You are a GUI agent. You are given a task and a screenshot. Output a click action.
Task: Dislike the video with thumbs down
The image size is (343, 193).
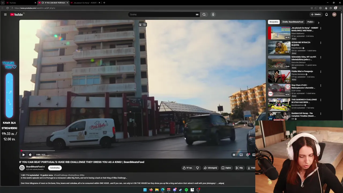197,168
